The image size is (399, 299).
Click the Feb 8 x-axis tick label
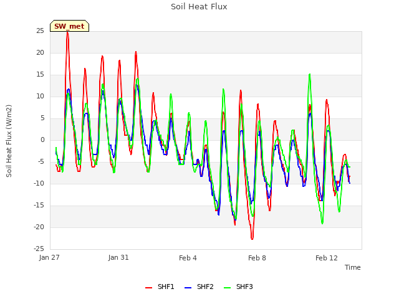point(257,258)
